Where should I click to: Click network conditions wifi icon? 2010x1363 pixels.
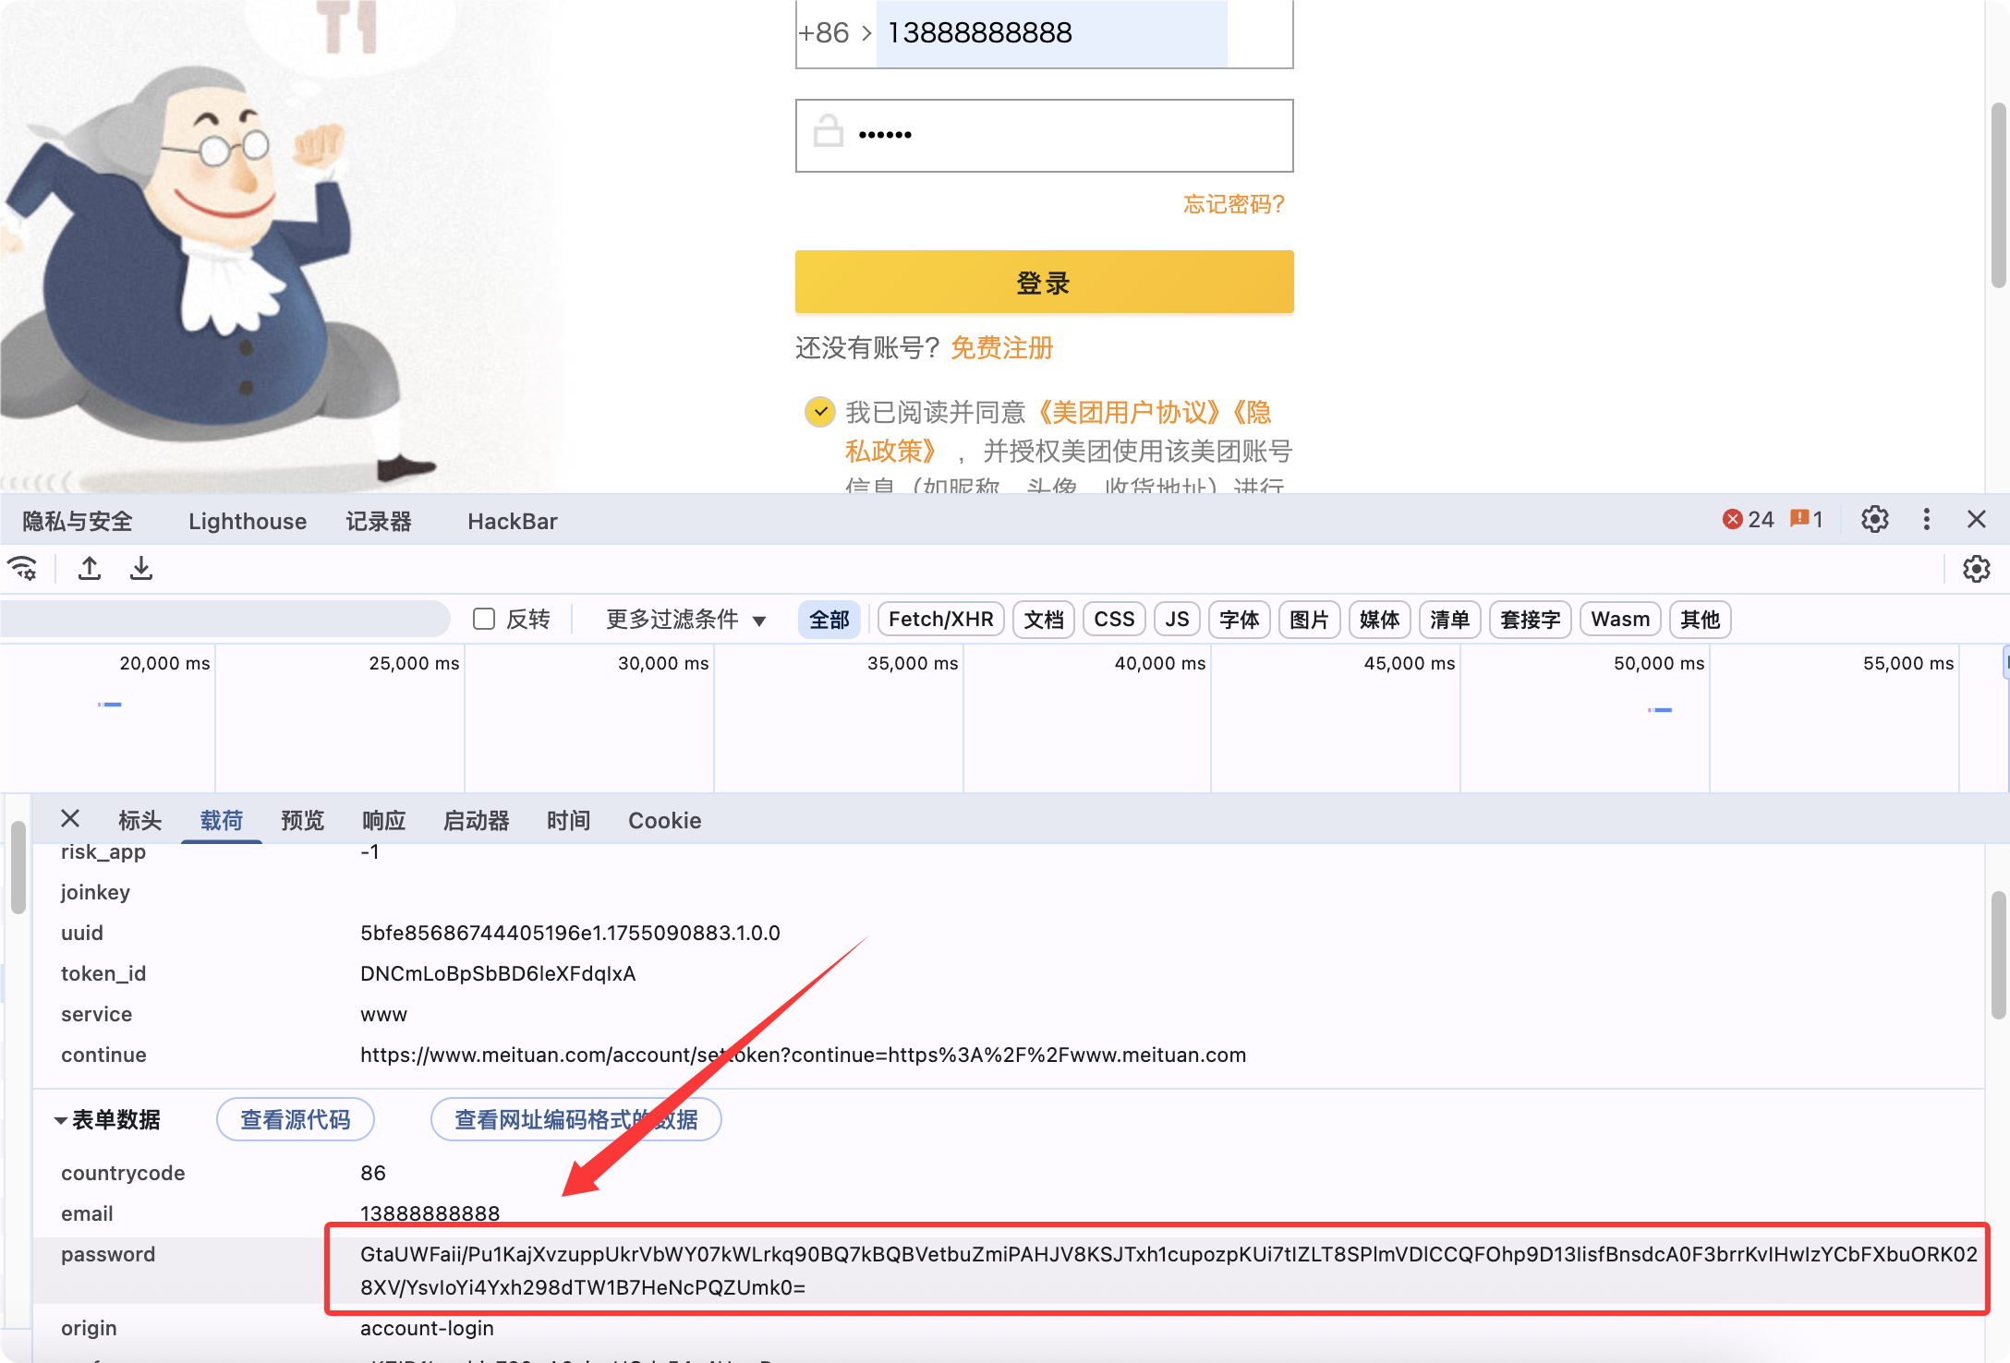(22, 568)
